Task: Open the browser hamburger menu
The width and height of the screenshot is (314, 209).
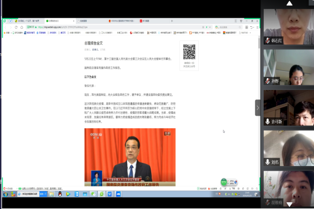Action: pos(257,27)
